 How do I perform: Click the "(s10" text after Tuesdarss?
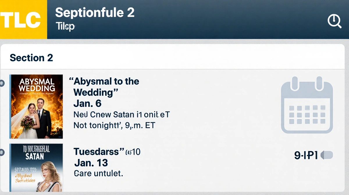coord(133,151)
